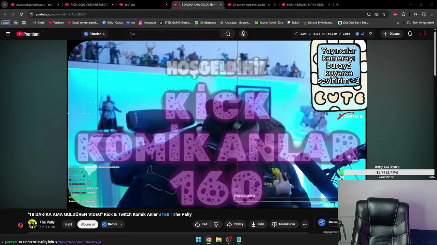This screenshot has width=437, height=245.
Task: Open the AdBlock Plus extension icon
Action: 395,14
